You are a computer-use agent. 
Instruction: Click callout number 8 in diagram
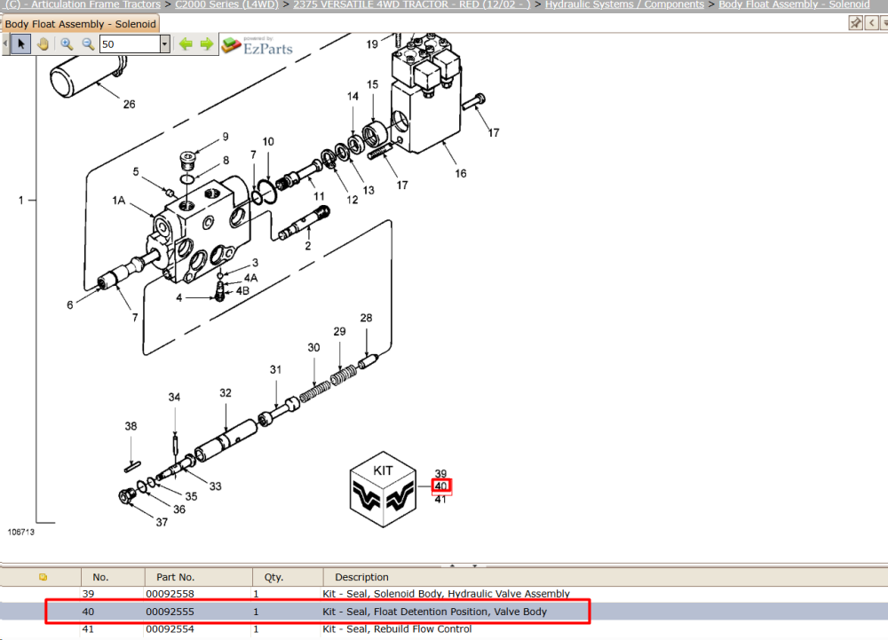pyautogui.click(x=226, y=160)
